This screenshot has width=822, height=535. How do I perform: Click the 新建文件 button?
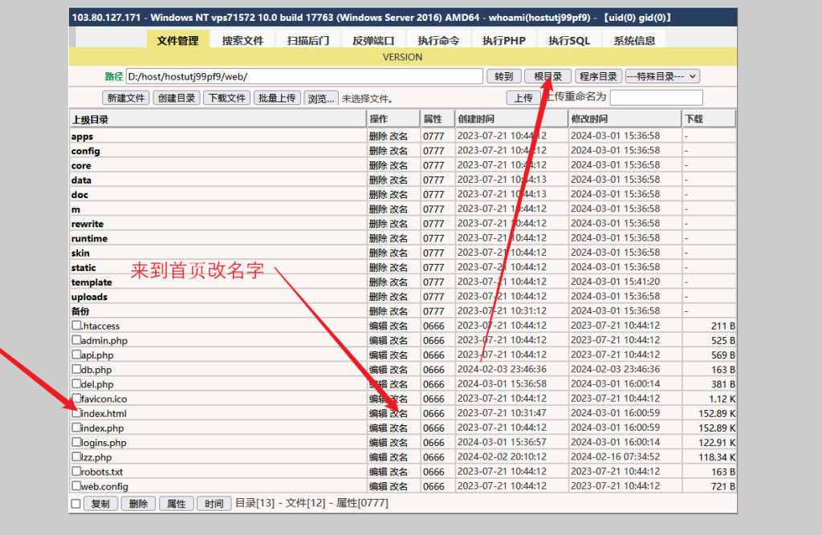[126, 98]
